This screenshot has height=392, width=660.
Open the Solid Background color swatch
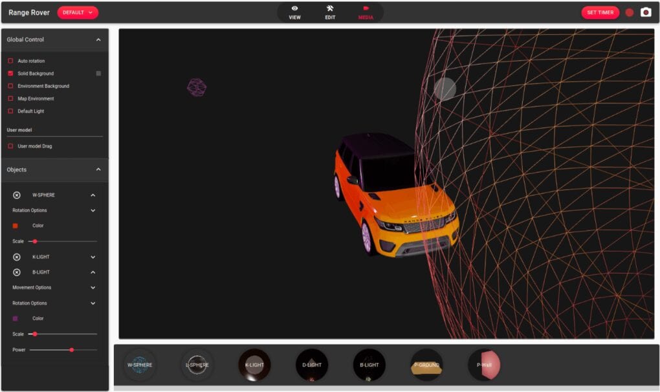tap(98, 74)
